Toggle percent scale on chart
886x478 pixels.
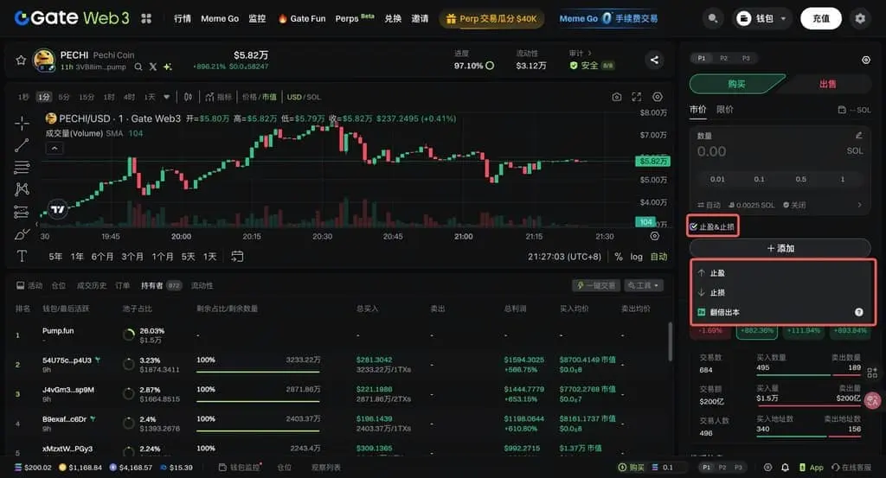coord(618,257)
